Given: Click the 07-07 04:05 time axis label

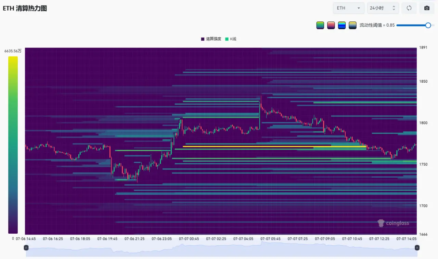Looking at the screenshot, I should 243,239.
